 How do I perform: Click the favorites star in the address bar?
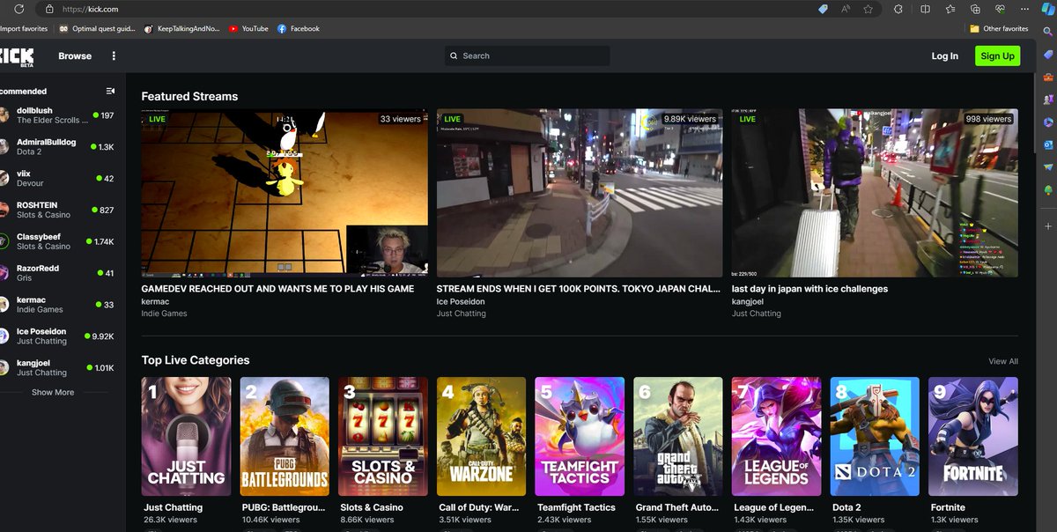point(868,9)
